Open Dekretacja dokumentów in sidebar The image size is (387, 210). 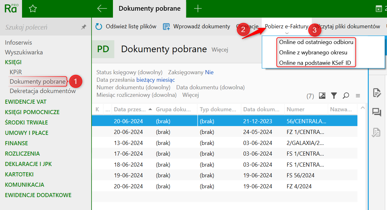43,91
